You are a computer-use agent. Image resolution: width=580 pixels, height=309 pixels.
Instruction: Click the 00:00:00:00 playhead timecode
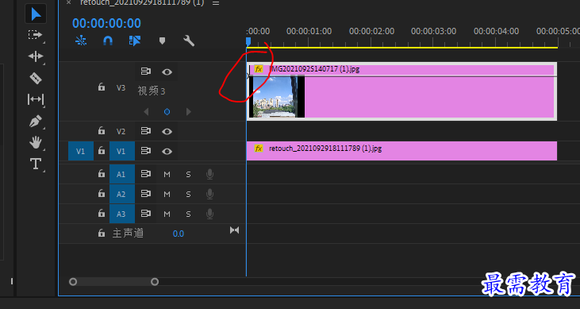[x=106, y=23]
